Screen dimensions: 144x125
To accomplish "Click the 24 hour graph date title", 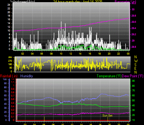I will coord(78,2).
